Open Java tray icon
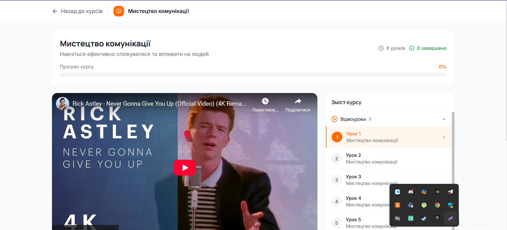The image size is (507, 230). tap(397, 205)
